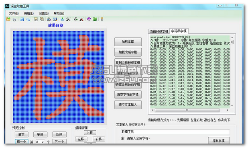Open the 帮助(H) menu
The height and width of the screenshot is (148, 248).
coord(59,13)
